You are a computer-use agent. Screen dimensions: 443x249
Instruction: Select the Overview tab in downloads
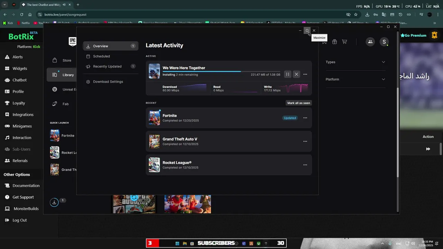pos(110,46)
